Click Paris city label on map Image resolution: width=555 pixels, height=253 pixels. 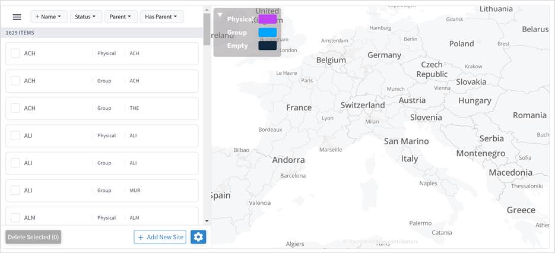click(307, 80)
